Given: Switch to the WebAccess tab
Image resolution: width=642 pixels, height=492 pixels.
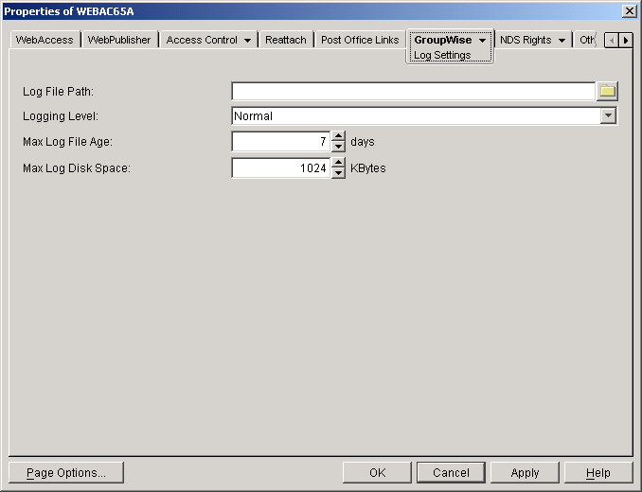Looking at the screenshot, I should 45,41.
